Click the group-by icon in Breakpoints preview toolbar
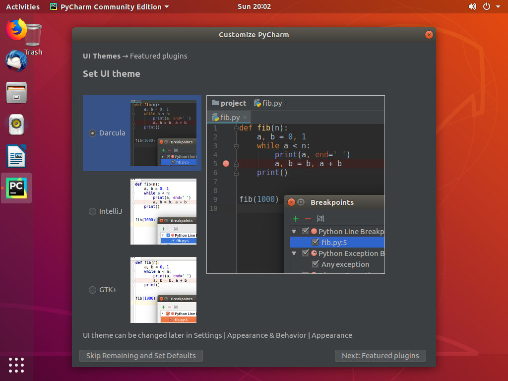Viewport: 508px width, 381px height. [320, 219]
